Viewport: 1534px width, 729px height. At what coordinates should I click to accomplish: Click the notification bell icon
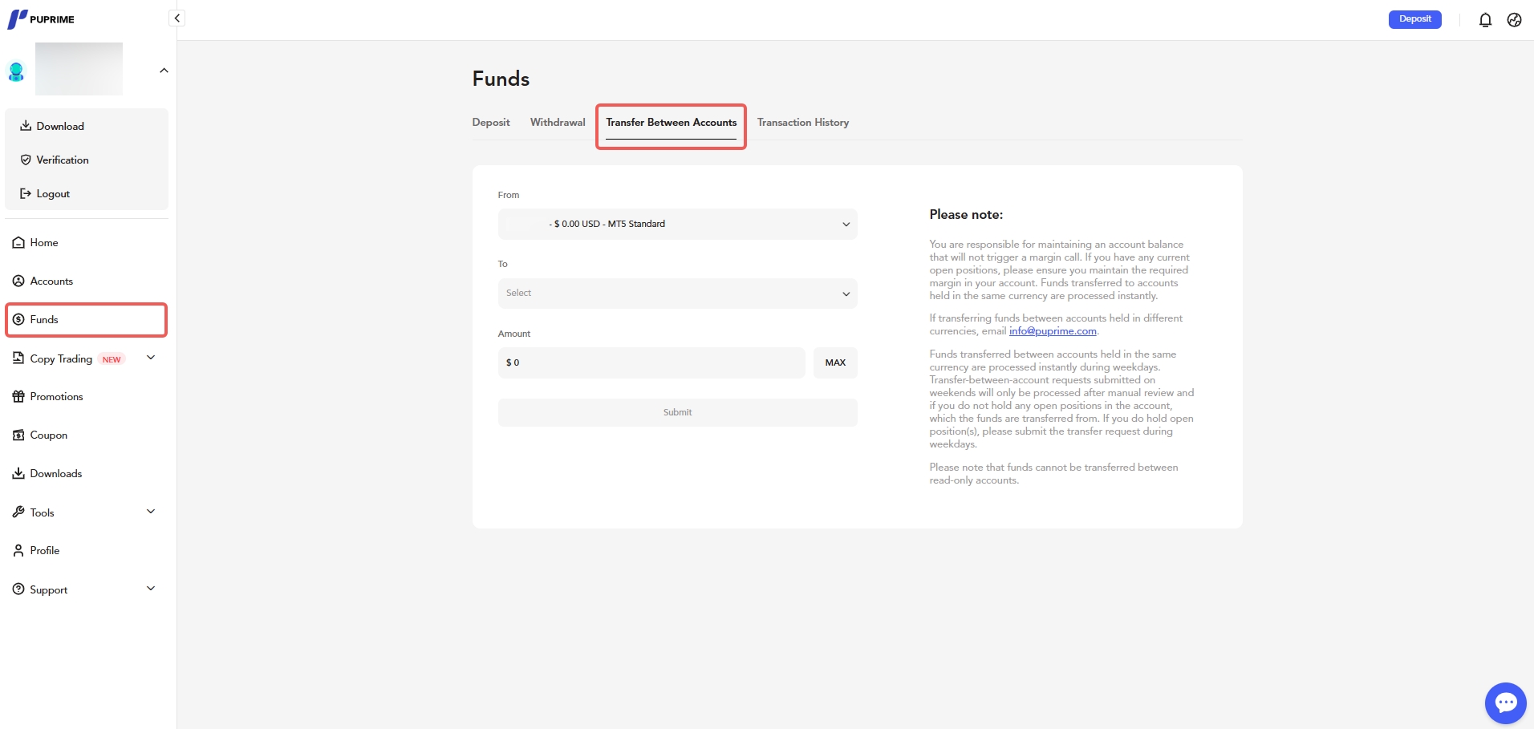1485,20
